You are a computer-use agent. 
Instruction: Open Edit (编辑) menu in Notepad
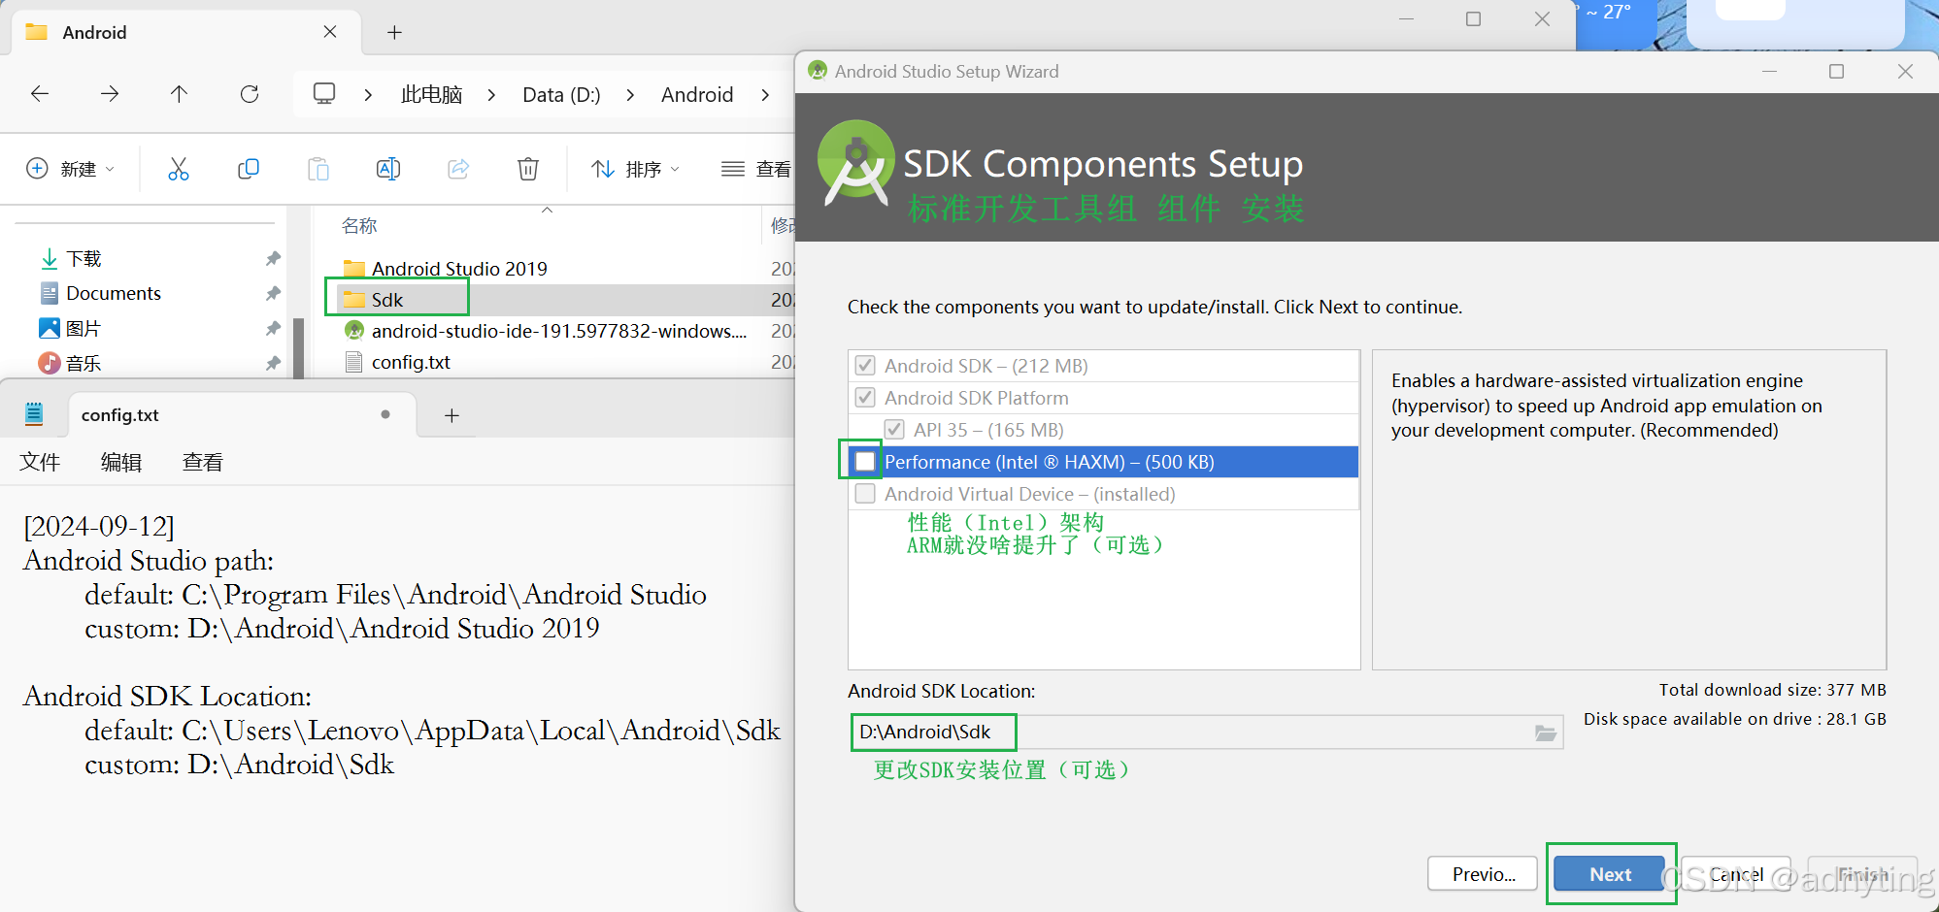(x=121, y=462)
